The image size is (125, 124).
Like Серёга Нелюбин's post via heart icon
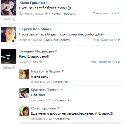point(115,40)
